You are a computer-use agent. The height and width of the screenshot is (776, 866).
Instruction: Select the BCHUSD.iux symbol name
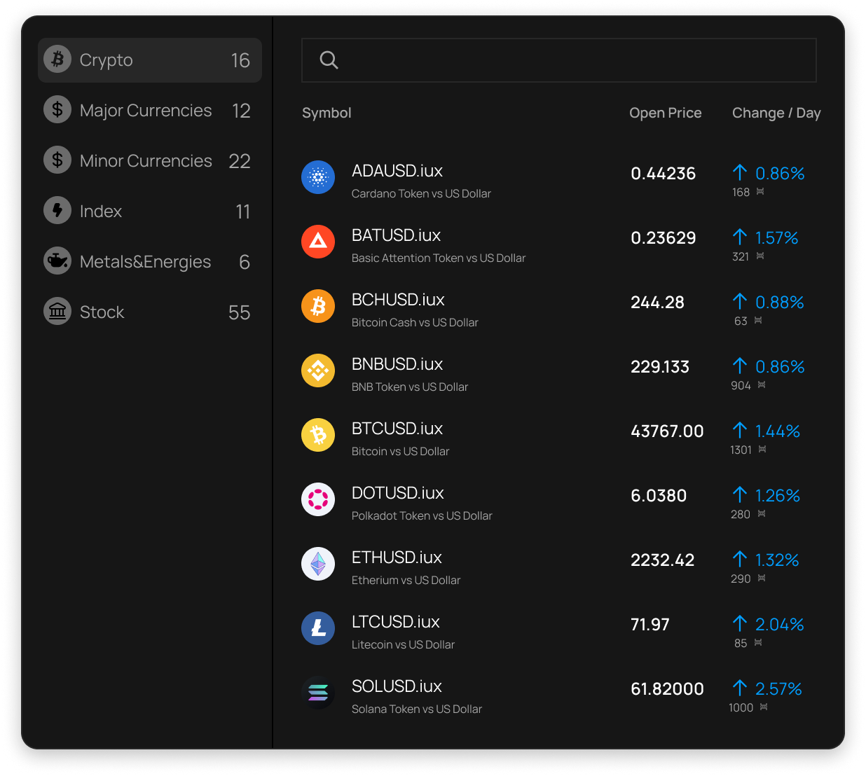coord(398,300)
